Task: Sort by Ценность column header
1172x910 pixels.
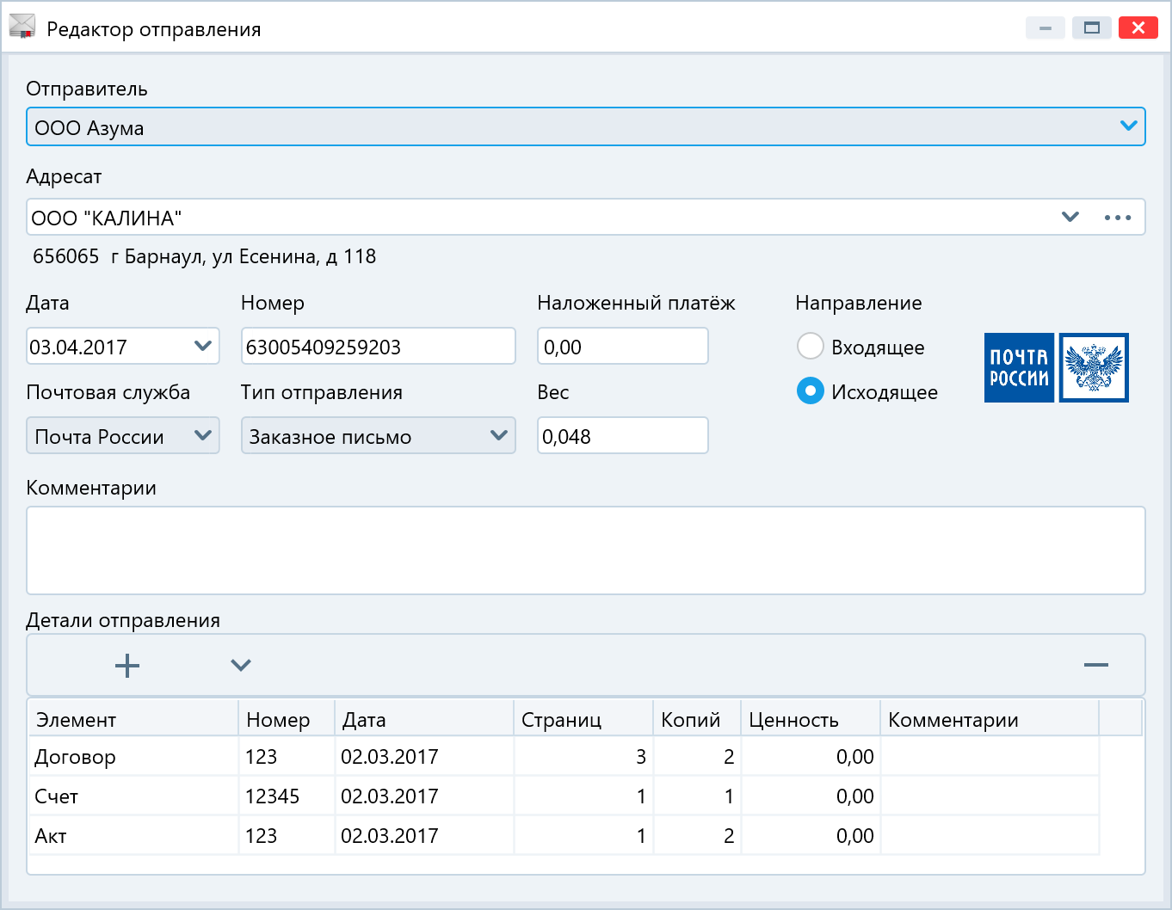Action: (x=811, y=719)
